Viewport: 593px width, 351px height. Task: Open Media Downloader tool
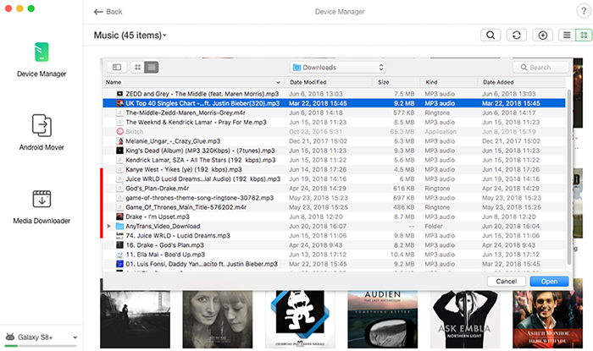[x=42, y=207]
